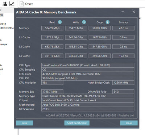Viewport: 145px width, 135px height.
Task: Click the CPU FSB field 99.9 MHz
Action: [88, 78]
